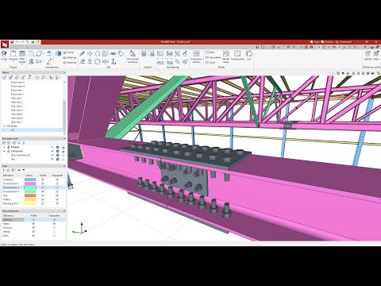Select the Sections row in Base elements
The width and height of the screenshot is (381, 286).
[x=33, y=220]
